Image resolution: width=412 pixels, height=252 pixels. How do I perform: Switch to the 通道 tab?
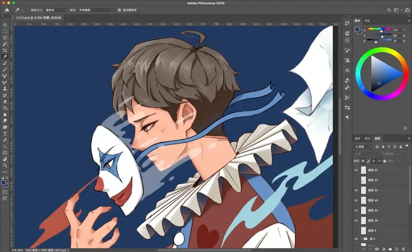pyautogui.click(x=357, y=139)
